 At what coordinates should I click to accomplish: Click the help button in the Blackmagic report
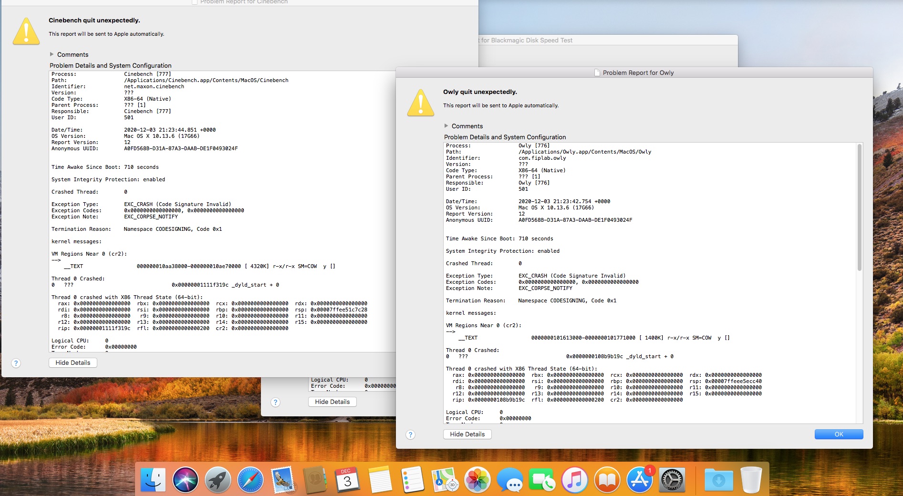275,402
